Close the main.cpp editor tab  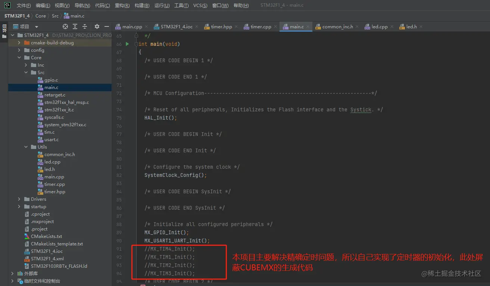pos(146,27)
